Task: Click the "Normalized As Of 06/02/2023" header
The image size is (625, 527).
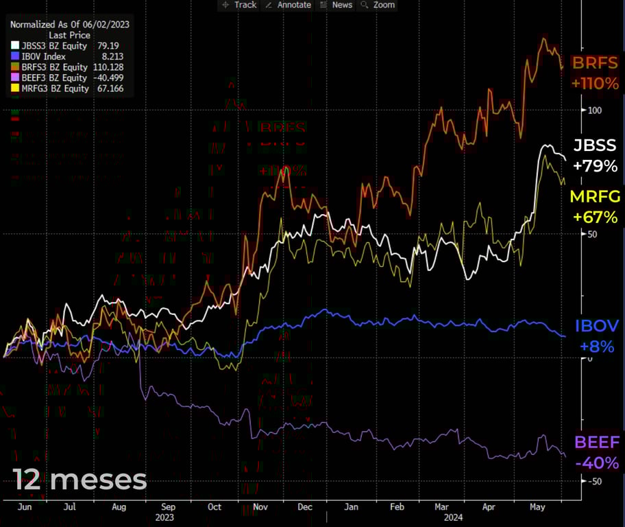Action: pos(70,24)
